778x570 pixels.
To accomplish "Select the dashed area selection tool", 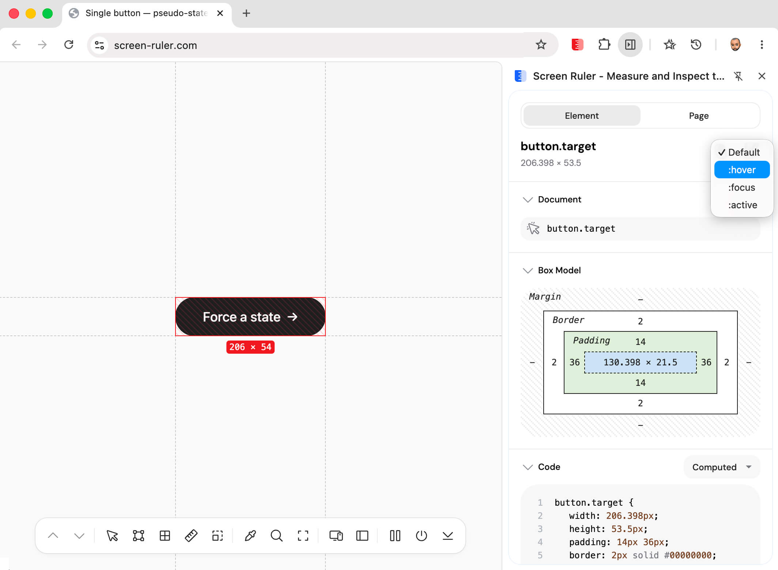I will [x=218, y=536].
